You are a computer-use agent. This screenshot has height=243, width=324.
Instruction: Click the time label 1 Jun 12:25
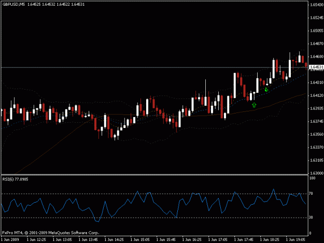pos(36,240)
